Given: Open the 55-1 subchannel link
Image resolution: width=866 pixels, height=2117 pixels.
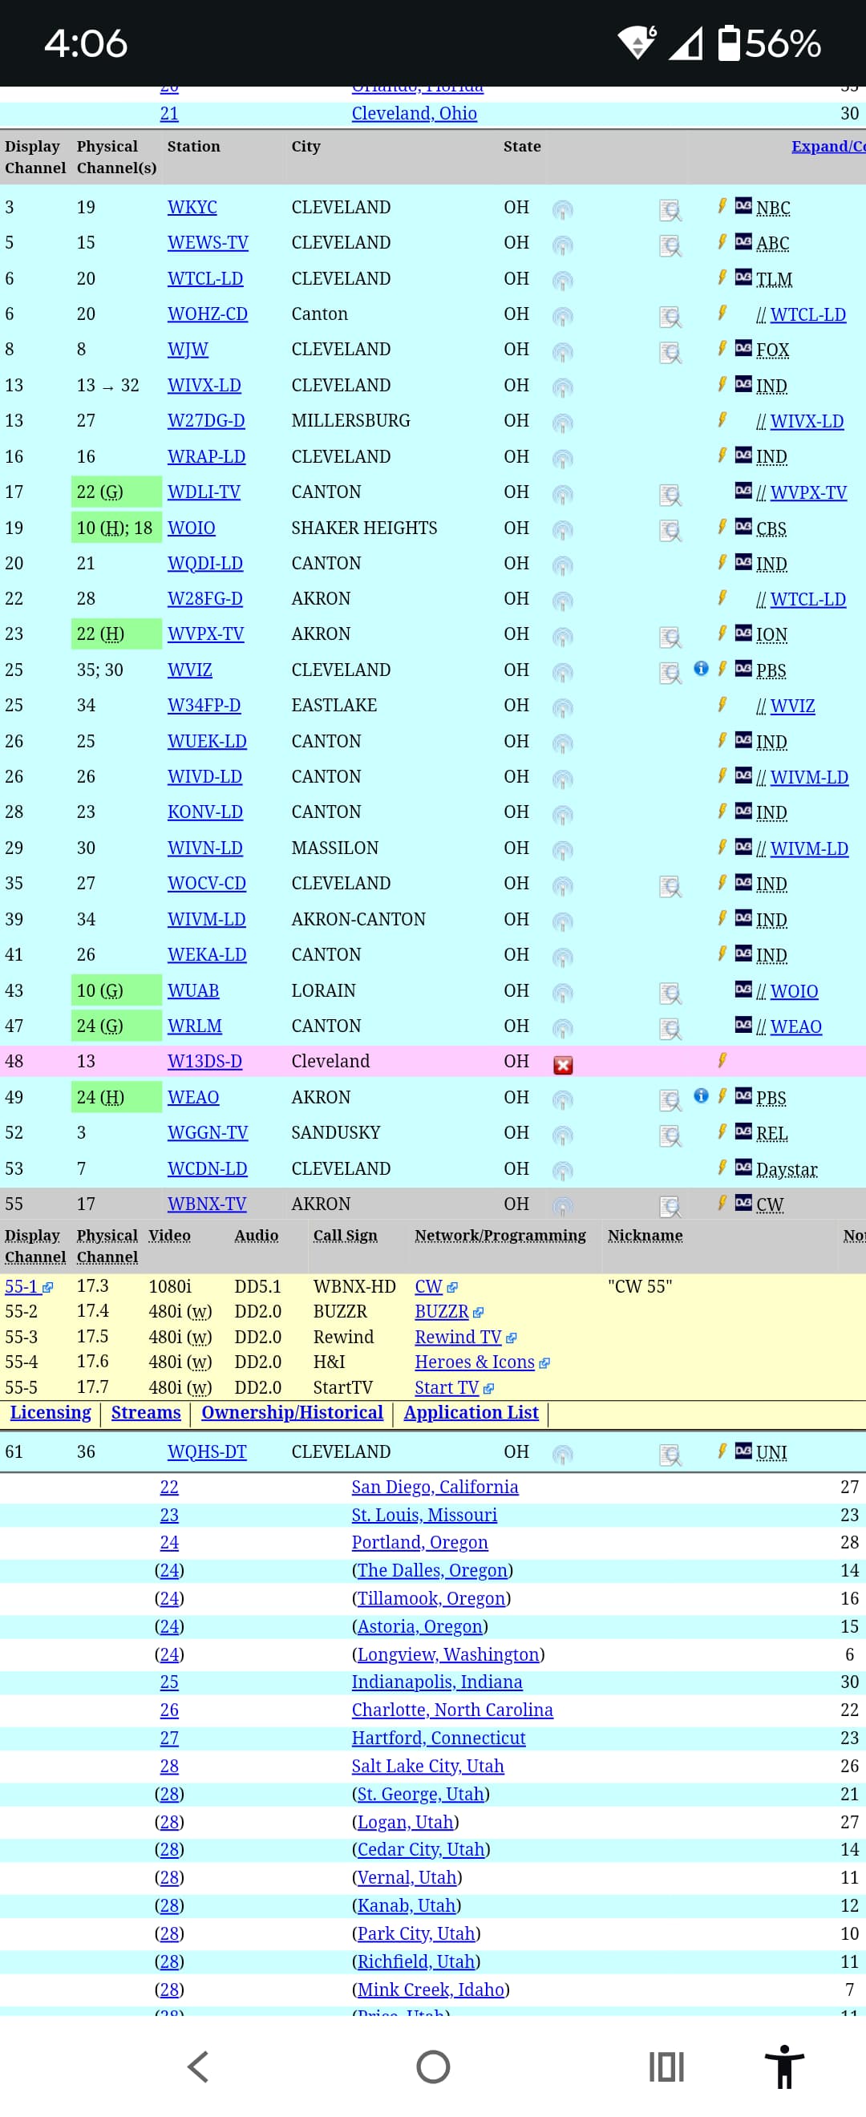Looking at the screenshot, I should pos(22,1286).
